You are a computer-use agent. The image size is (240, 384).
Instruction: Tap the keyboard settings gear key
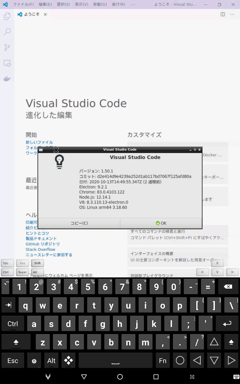(x=34, y=360)
